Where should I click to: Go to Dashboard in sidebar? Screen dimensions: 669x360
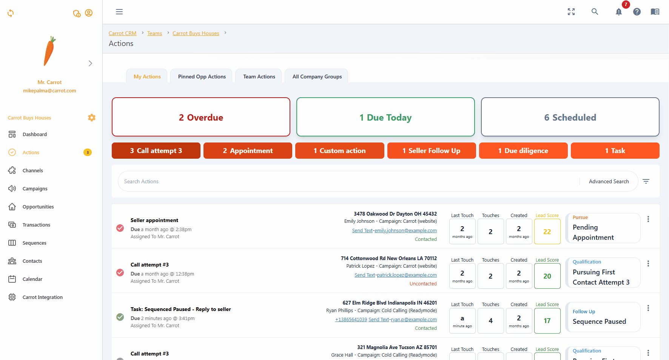[x=35, y=134]
